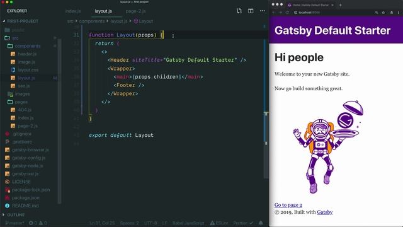Click the header.js file icon

(x=13, y=54)
